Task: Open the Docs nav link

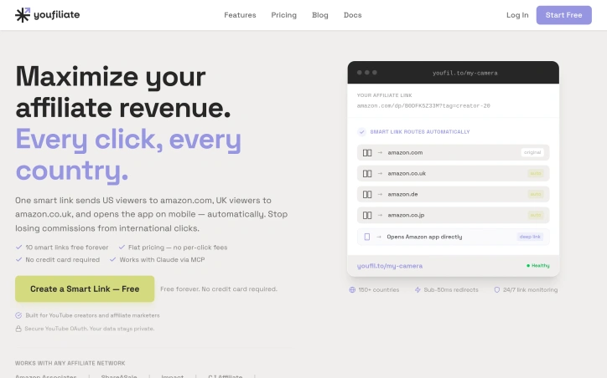Action: (x=353, y=15)
